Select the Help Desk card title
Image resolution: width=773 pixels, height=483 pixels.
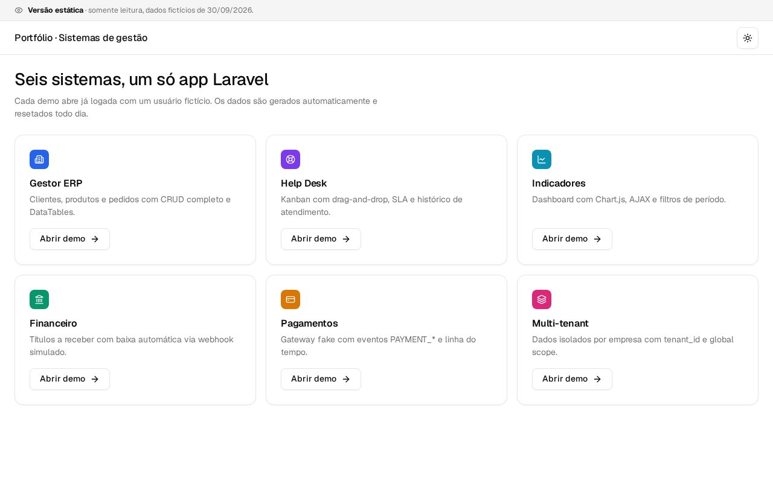tap(304, 184)
